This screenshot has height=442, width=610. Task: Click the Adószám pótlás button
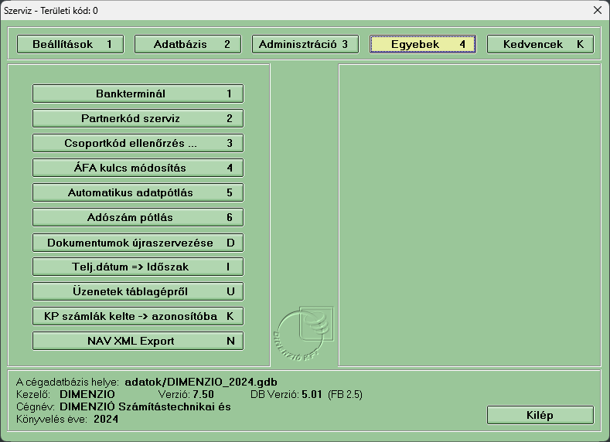click(138, 217)
